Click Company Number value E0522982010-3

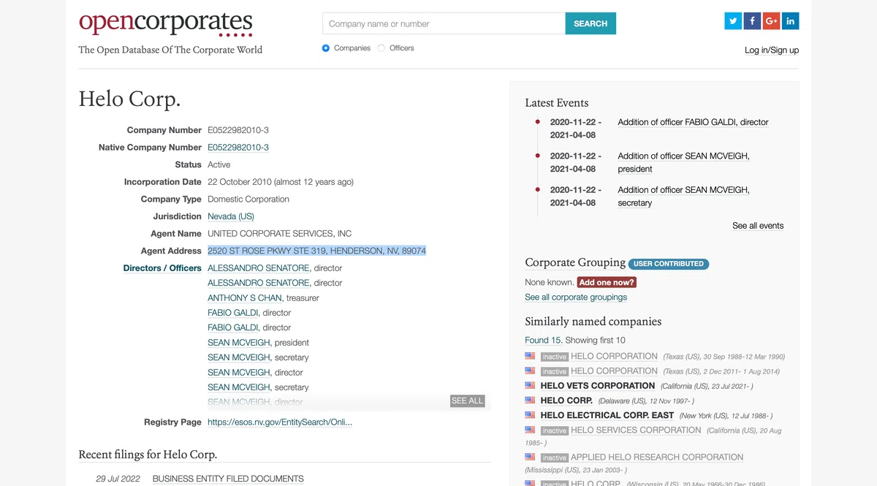tap(238, 130)
